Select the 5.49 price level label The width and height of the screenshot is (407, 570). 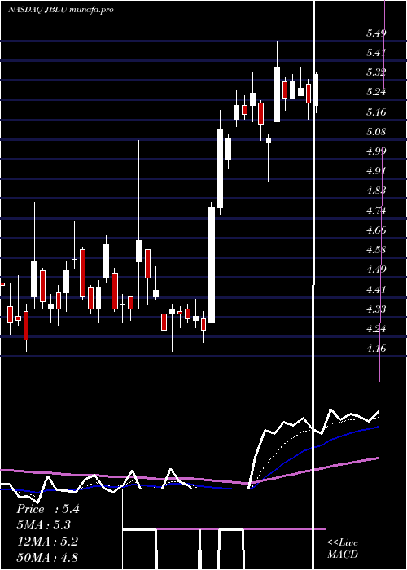376,33
